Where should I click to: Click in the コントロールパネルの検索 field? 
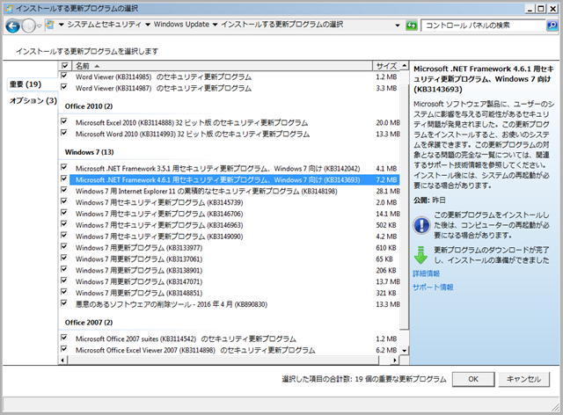[x=483, y=25]
